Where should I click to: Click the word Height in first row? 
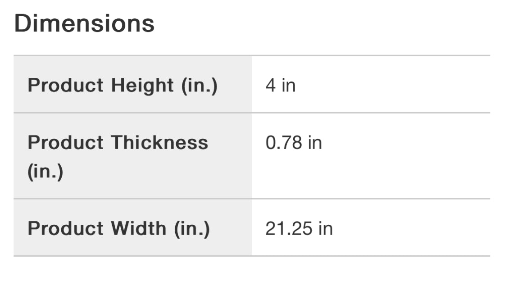(142, 85)
